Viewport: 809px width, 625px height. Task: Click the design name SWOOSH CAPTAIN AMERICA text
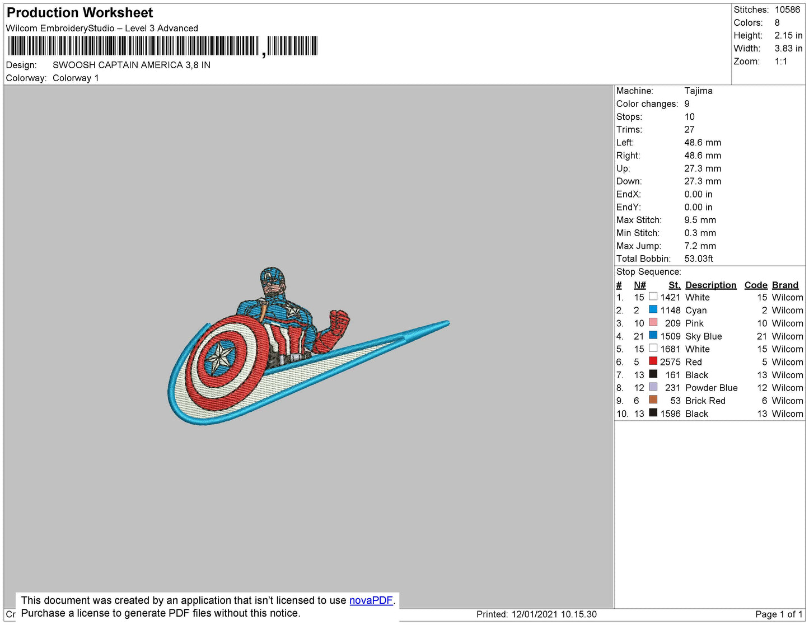coord(132,65)
